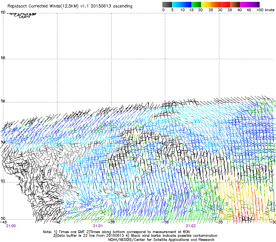The width and height of the screenshot is (276, 242).
Task: Click the date '20150613' in the title
Action: coord(101,6)
